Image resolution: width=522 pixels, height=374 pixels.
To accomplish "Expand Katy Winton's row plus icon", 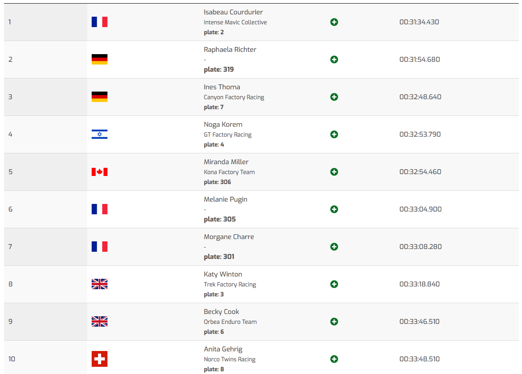I will click(334, 284).
